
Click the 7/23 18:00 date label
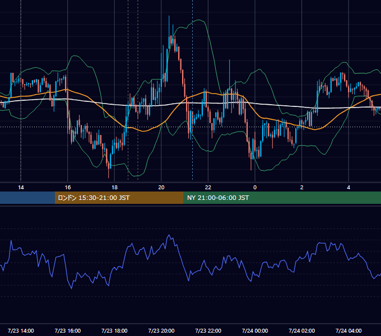(114, 330)
